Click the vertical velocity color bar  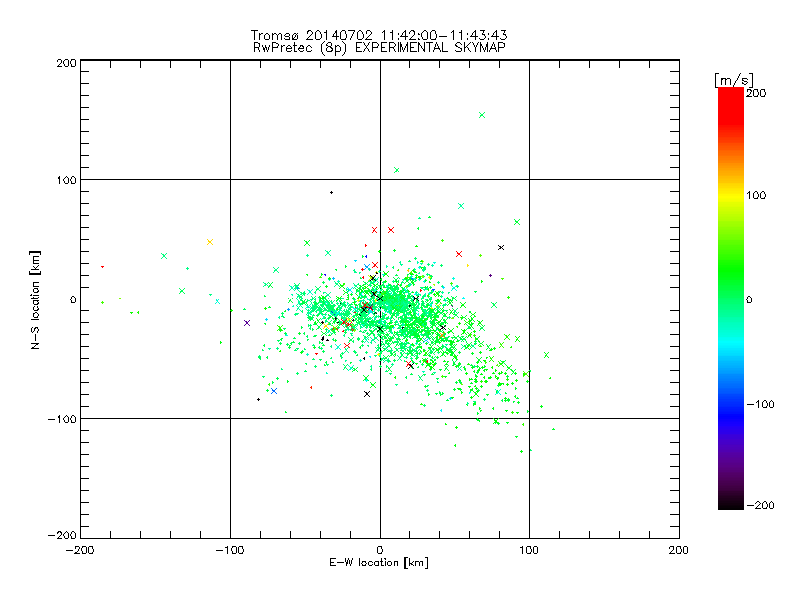[x=731, y=299]
